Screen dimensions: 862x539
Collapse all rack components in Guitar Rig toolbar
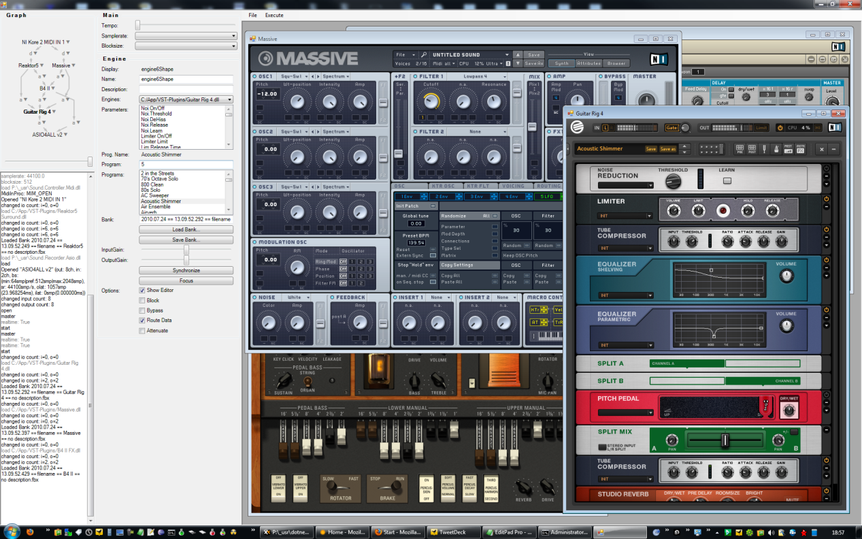tap(834, 149)
